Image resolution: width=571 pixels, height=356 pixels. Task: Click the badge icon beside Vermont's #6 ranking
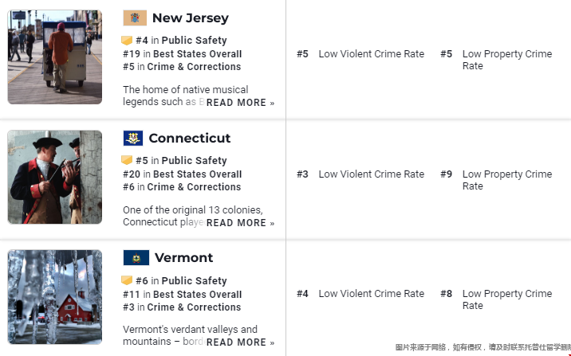point(127,281)
